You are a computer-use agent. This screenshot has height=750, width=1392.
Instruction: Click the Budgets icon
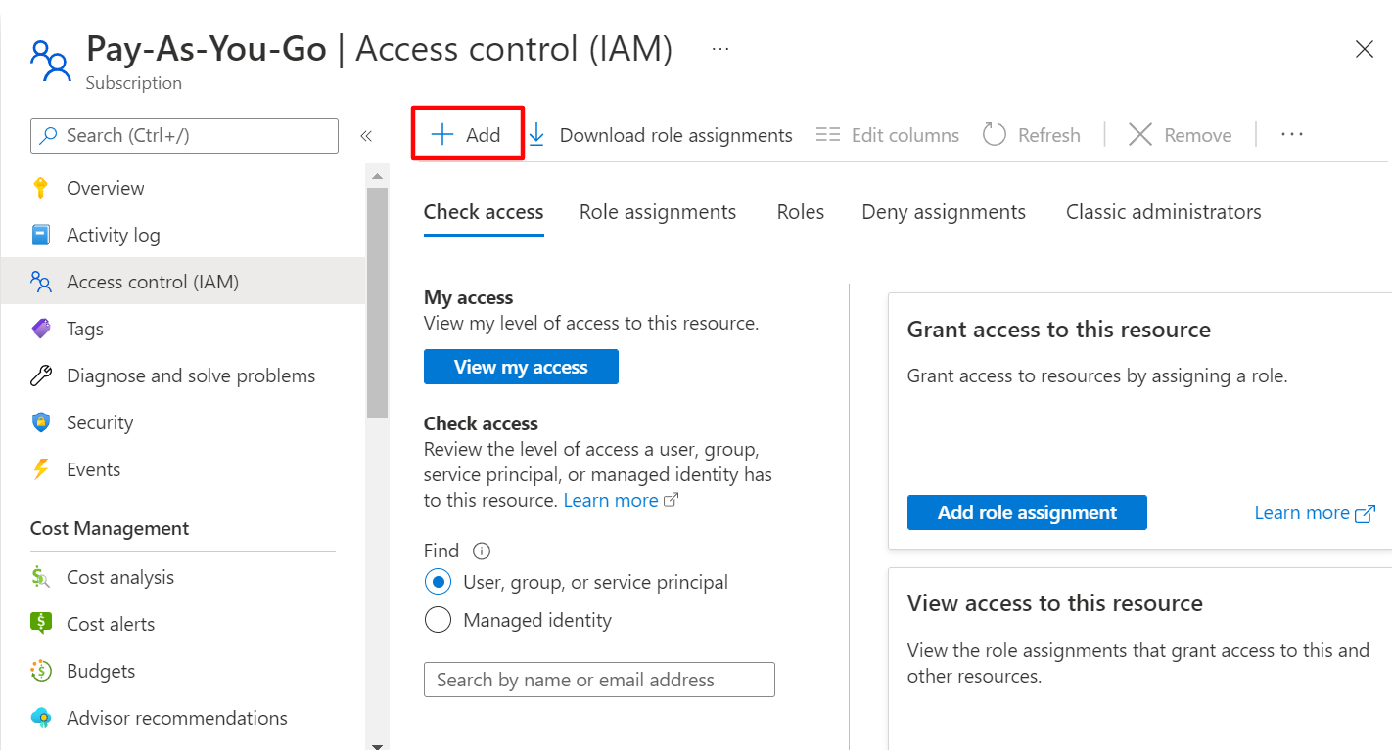(x=40, y=671)
